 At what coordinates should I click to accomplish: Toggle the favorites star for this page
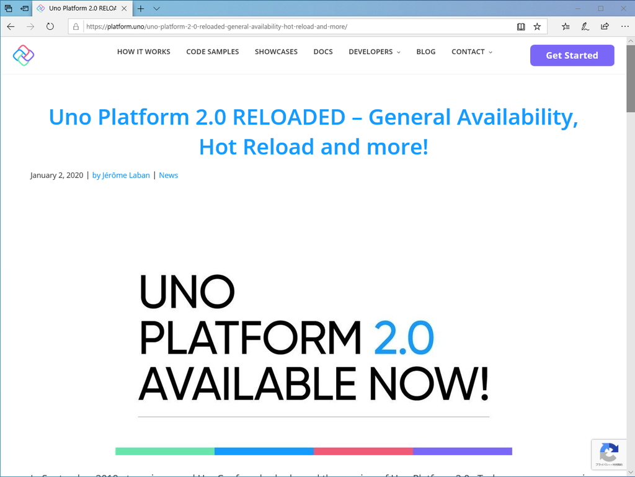(537, 26)
